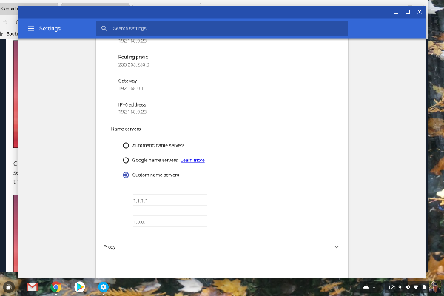Screen dimensions: 444x296
Task: Open the Settings app shelf icon
Action: click(x=104, y=286)
